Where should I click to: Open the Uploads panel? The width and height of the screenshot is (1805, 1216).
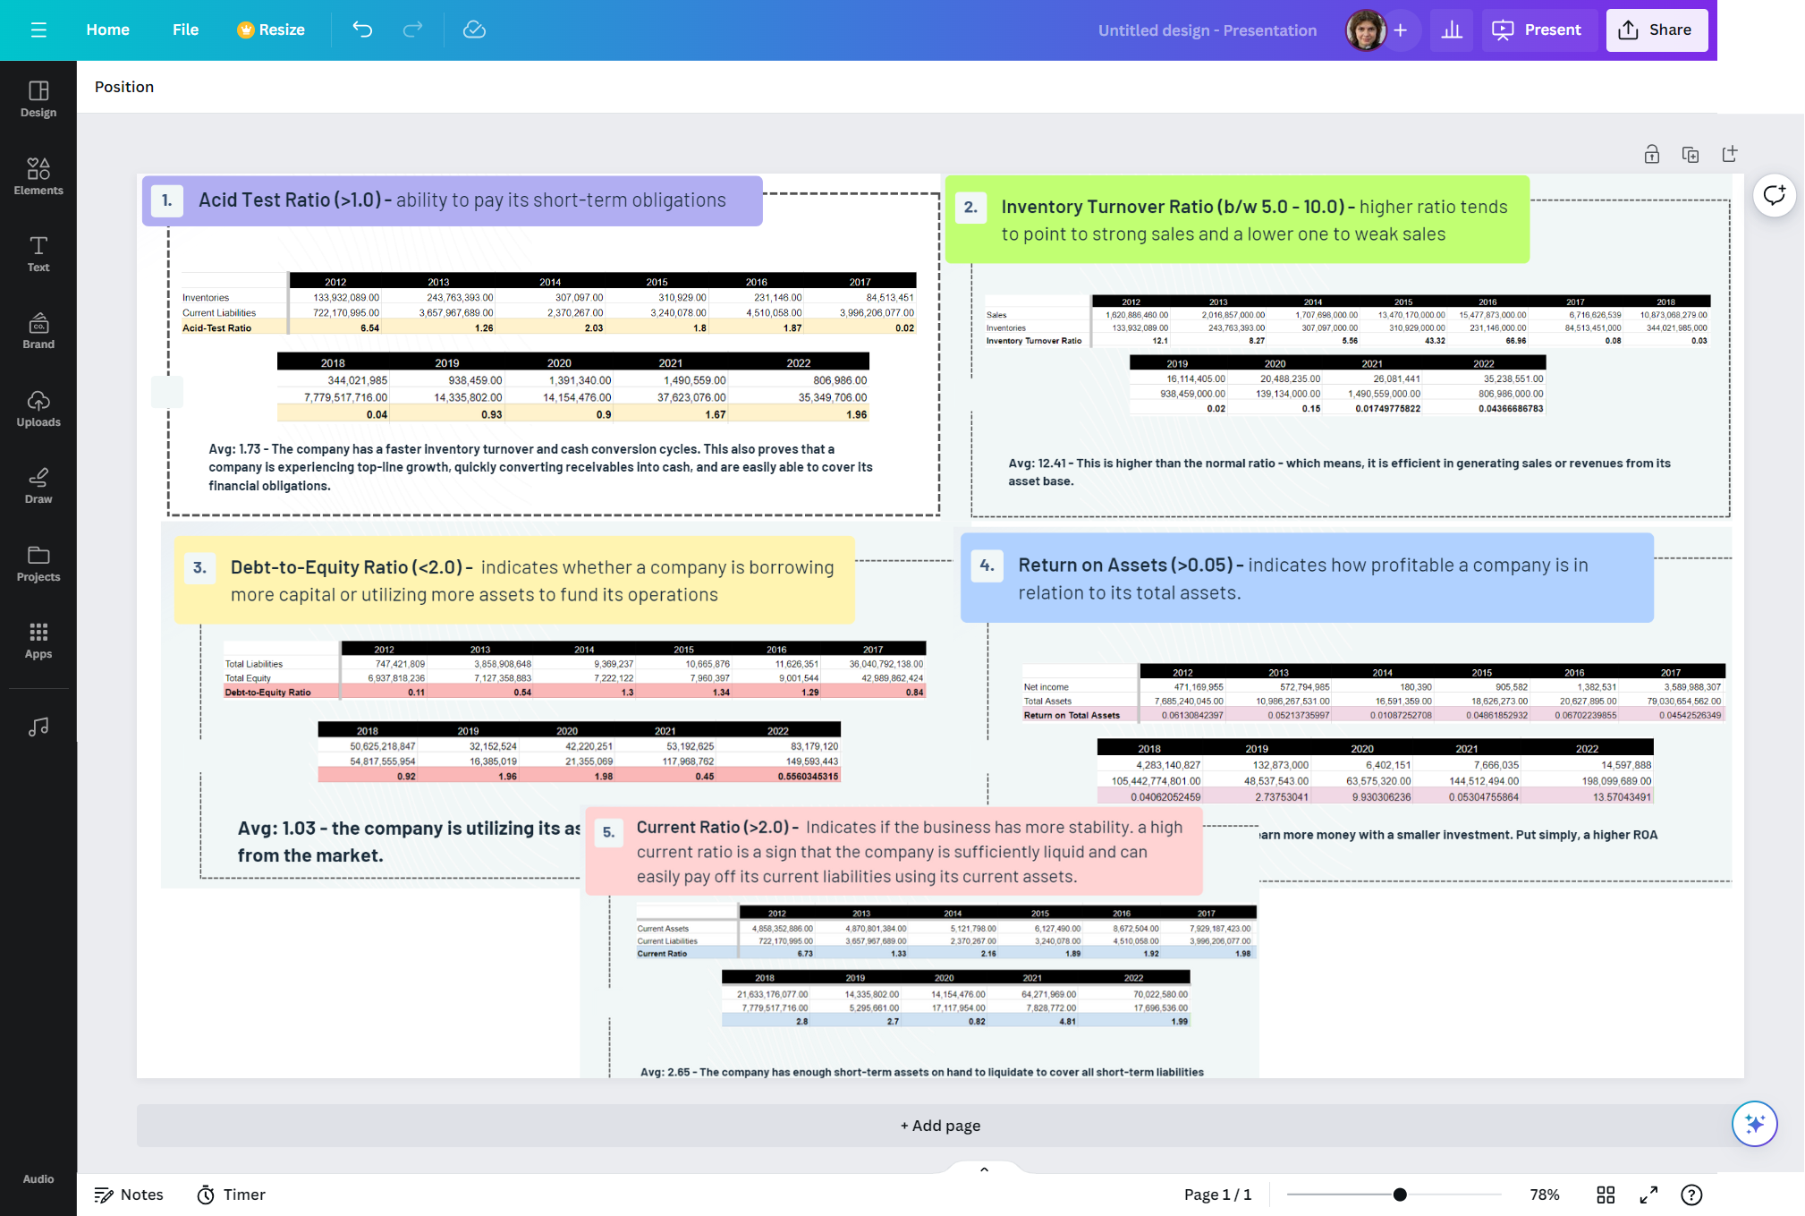[38, 408]
